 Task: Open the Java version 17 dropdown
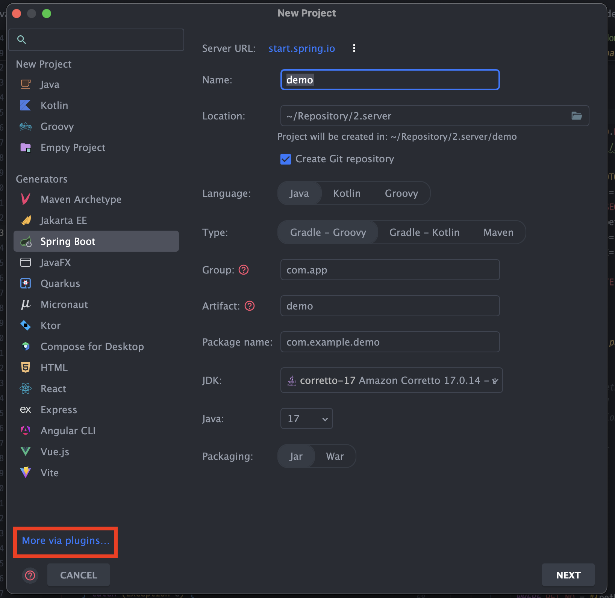[x=307, y=418]
